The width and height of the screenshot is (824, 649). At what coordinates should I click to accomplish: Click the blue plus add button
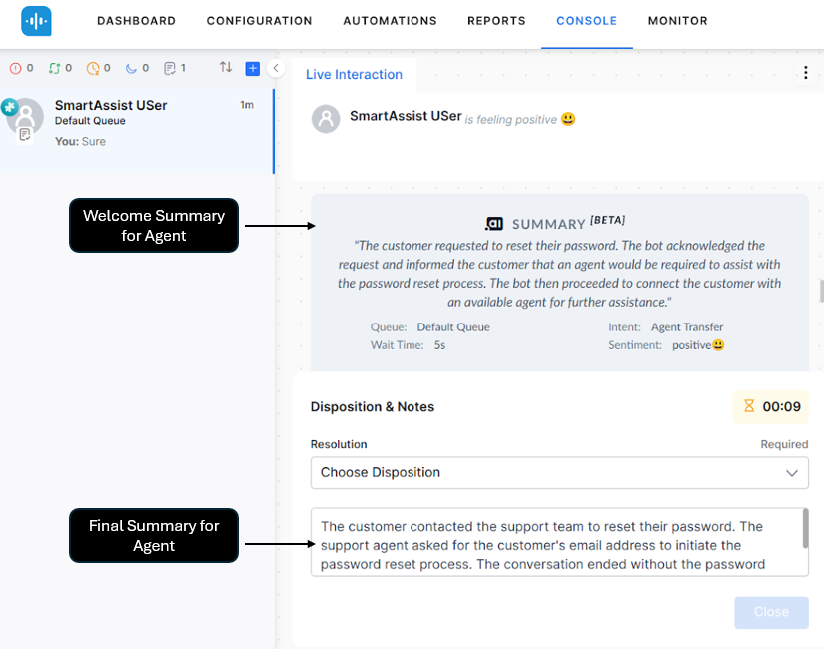(x=252, y=68)
